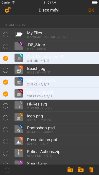Tap the share icon in bottom toolbar
Viewport: 99px width, 175px height.
7,170
